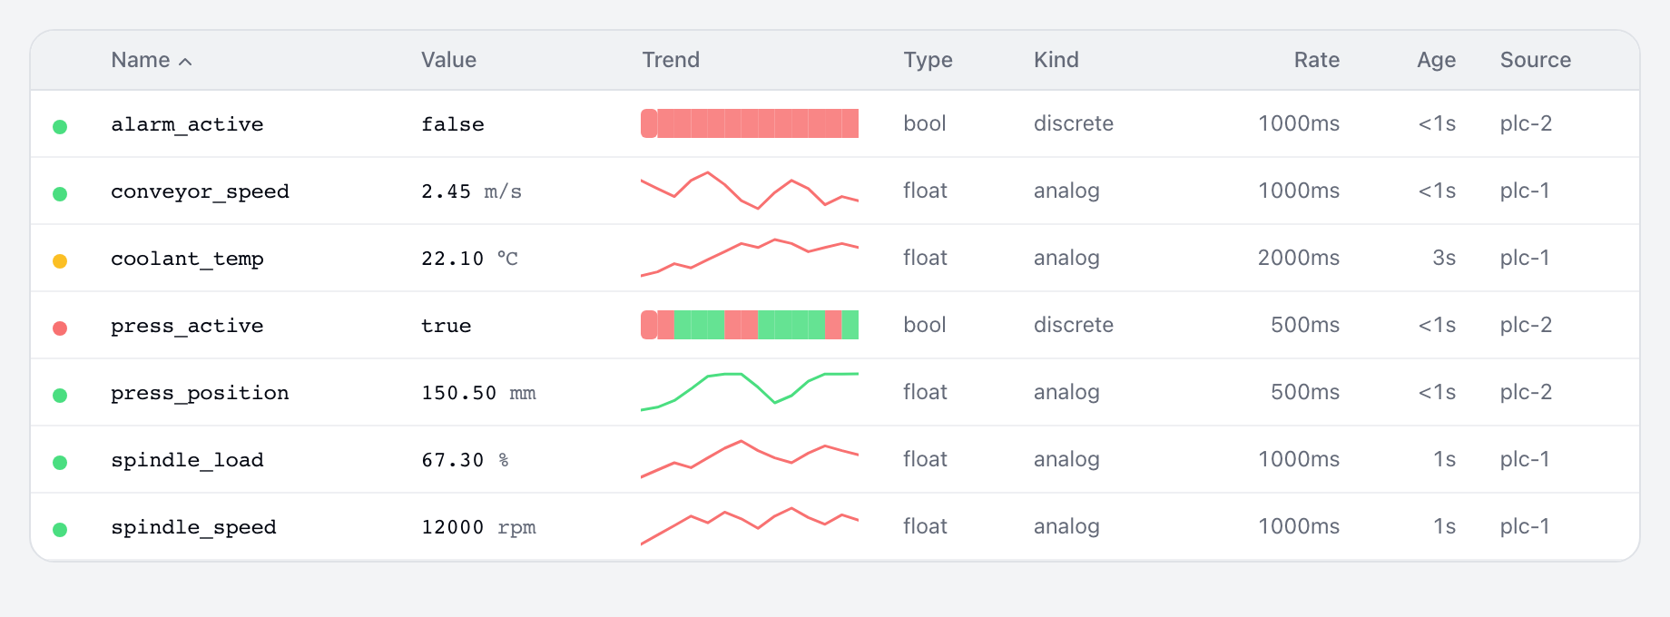Click plc-2 source for alarm_active
Viewport: 1670px width, 617px height.
coord(1526,123)
